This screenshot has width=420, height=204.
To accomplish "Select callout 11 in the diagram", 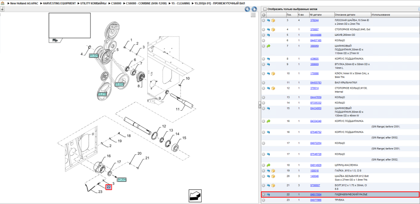I will coord(178,109).
